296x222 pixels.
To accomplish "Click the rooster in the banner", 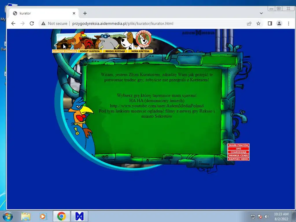I will tap(80, 41).
